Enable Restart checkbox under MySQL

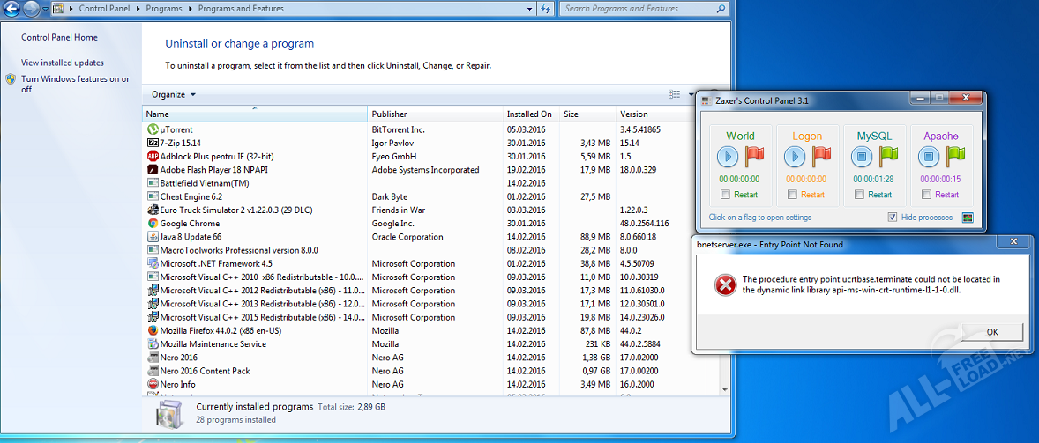click(x=859, y=195)
